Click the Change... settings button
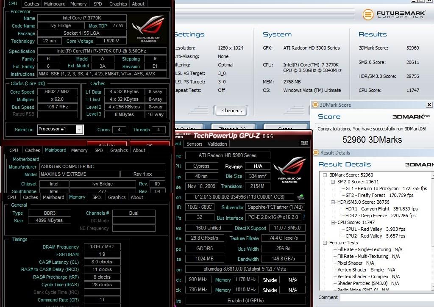The image size is (434, 307). (232, 111)
